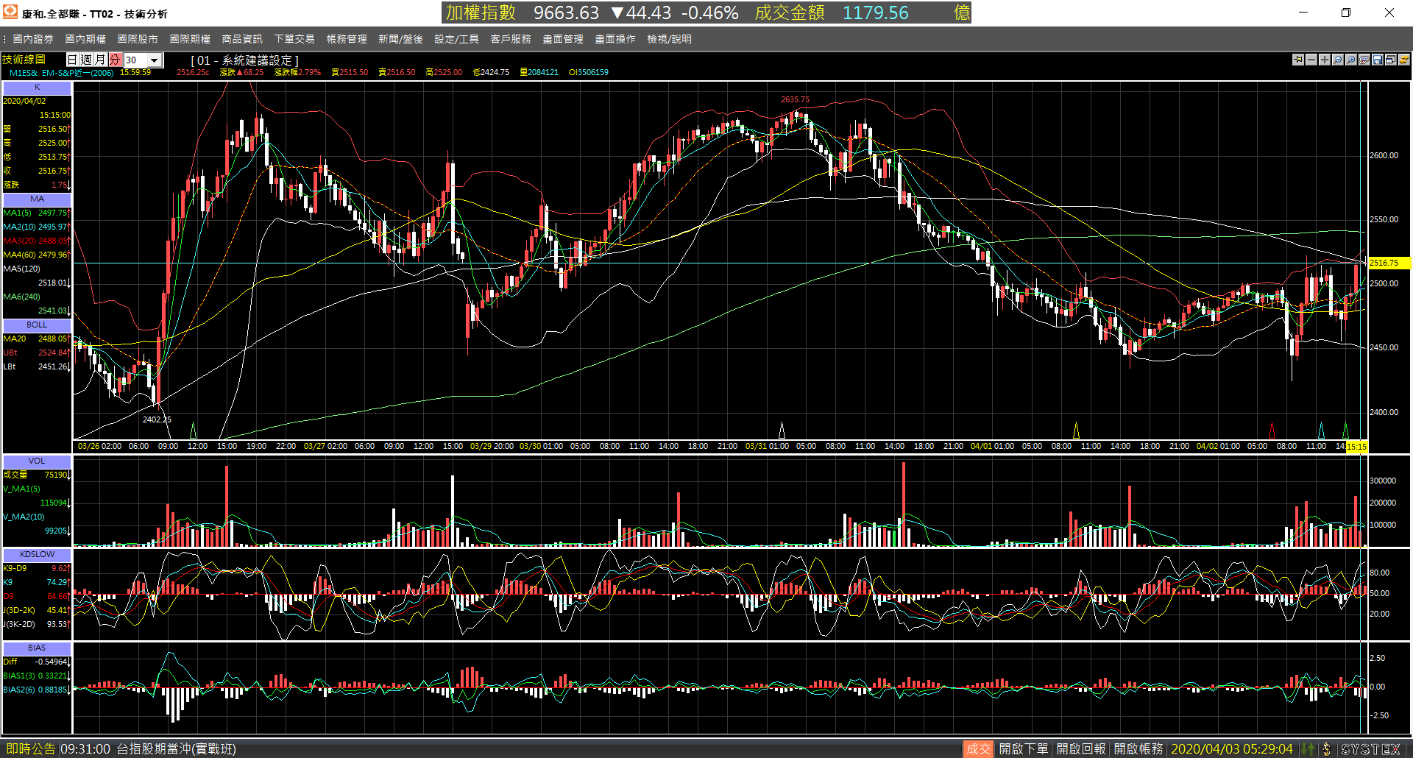Viewport: 1413px width, 758px height.
Task: Click the [01 - 系統建議設定] template label
Action: [x=244, y=60]
